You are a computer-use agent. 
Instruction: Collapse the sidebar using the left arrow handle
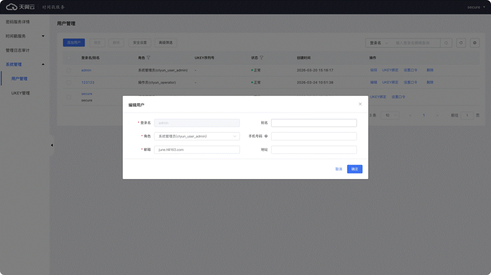point(52,145)
